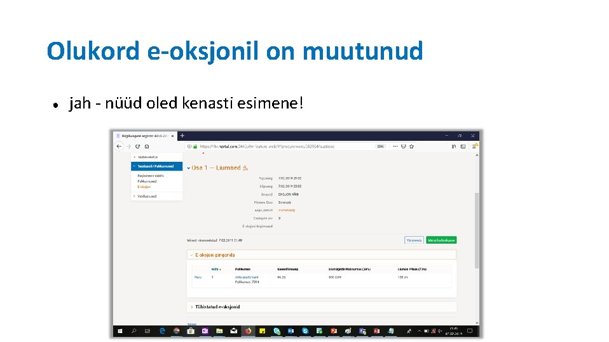
Task: Click the green button next to Värskenda
Action: [441, 240]
